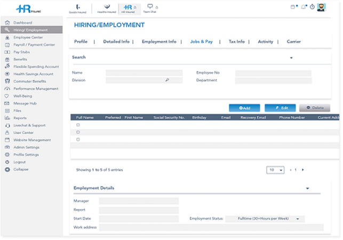
Task: Collapse the Search panel arrow
Action: [291, 58]
